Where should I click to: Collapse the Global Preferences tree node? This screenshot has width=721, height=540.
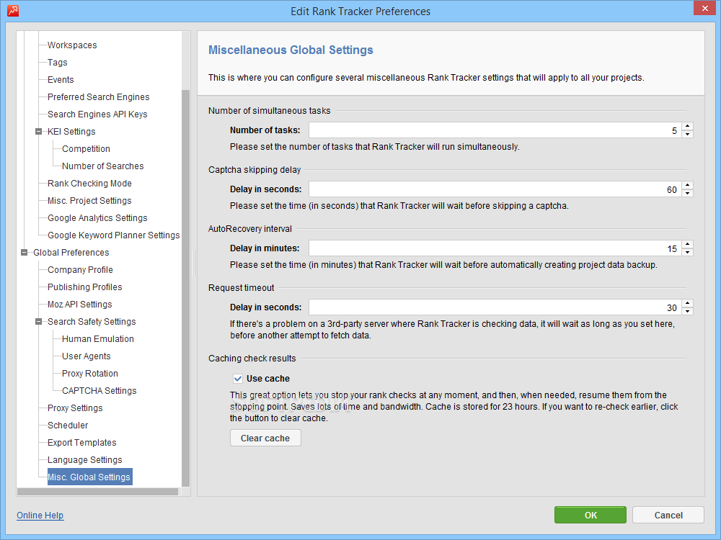[25, 253]
